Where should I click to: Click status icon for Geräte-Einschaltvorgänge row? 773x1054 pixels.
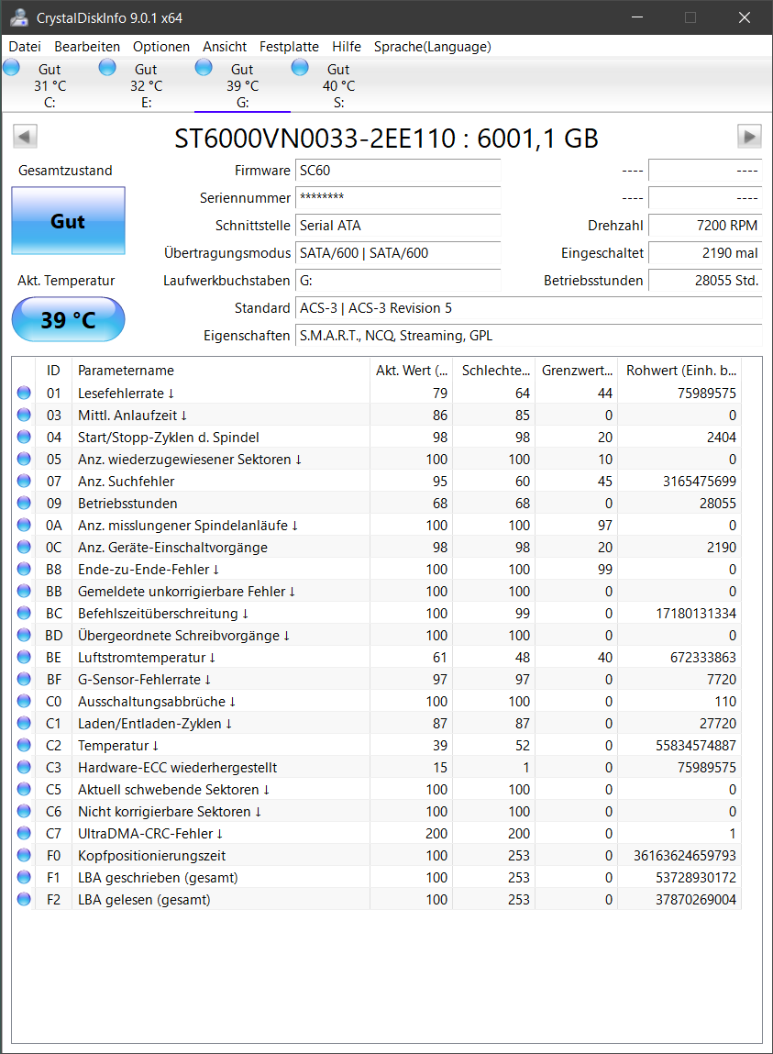pyautogui.click(x=24, y=547)
